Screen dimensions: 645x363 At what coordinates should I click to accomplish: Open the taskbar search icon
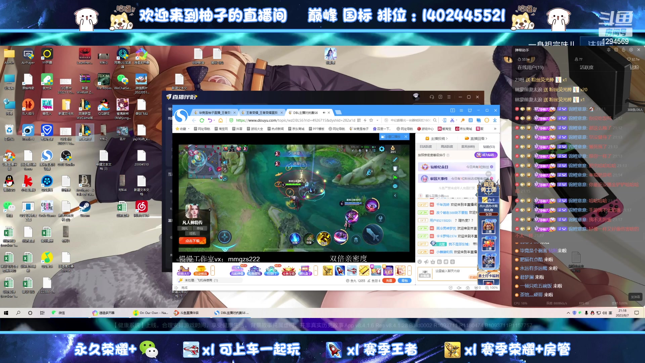18,313
